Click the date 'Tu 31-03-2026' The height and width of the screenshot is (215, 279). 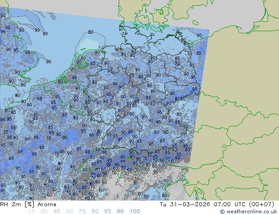click(x=185, y=204)
